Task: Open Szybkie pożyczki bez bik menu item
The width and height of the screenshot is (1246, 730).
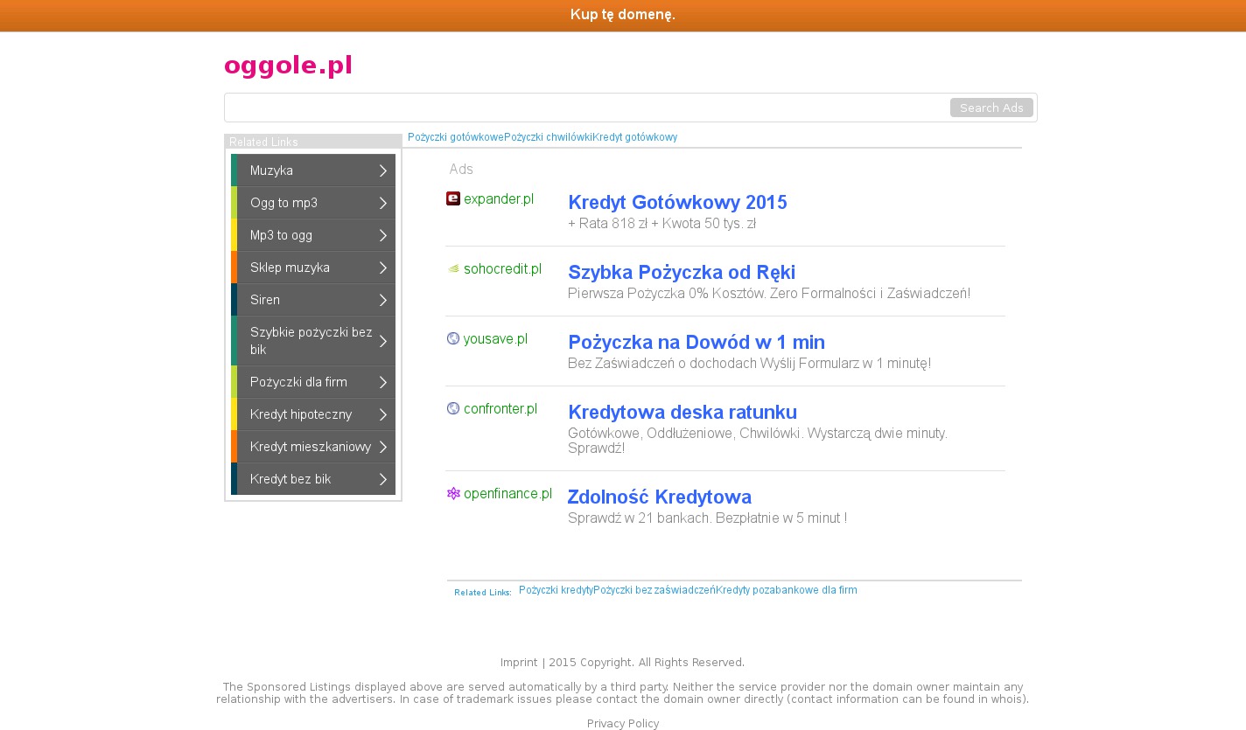Action: pos(311,341)
